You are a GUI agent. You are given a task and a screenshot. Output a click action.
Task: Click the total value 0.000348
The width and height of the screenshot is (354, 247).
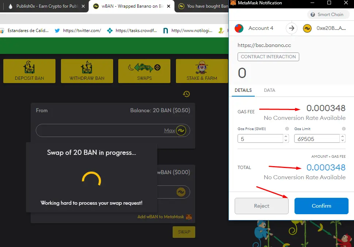(326, 168)
